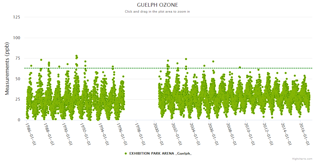Click the 100 y-axis value label
Viewport: 315px width, 161px height.
(x=17, y=38)
